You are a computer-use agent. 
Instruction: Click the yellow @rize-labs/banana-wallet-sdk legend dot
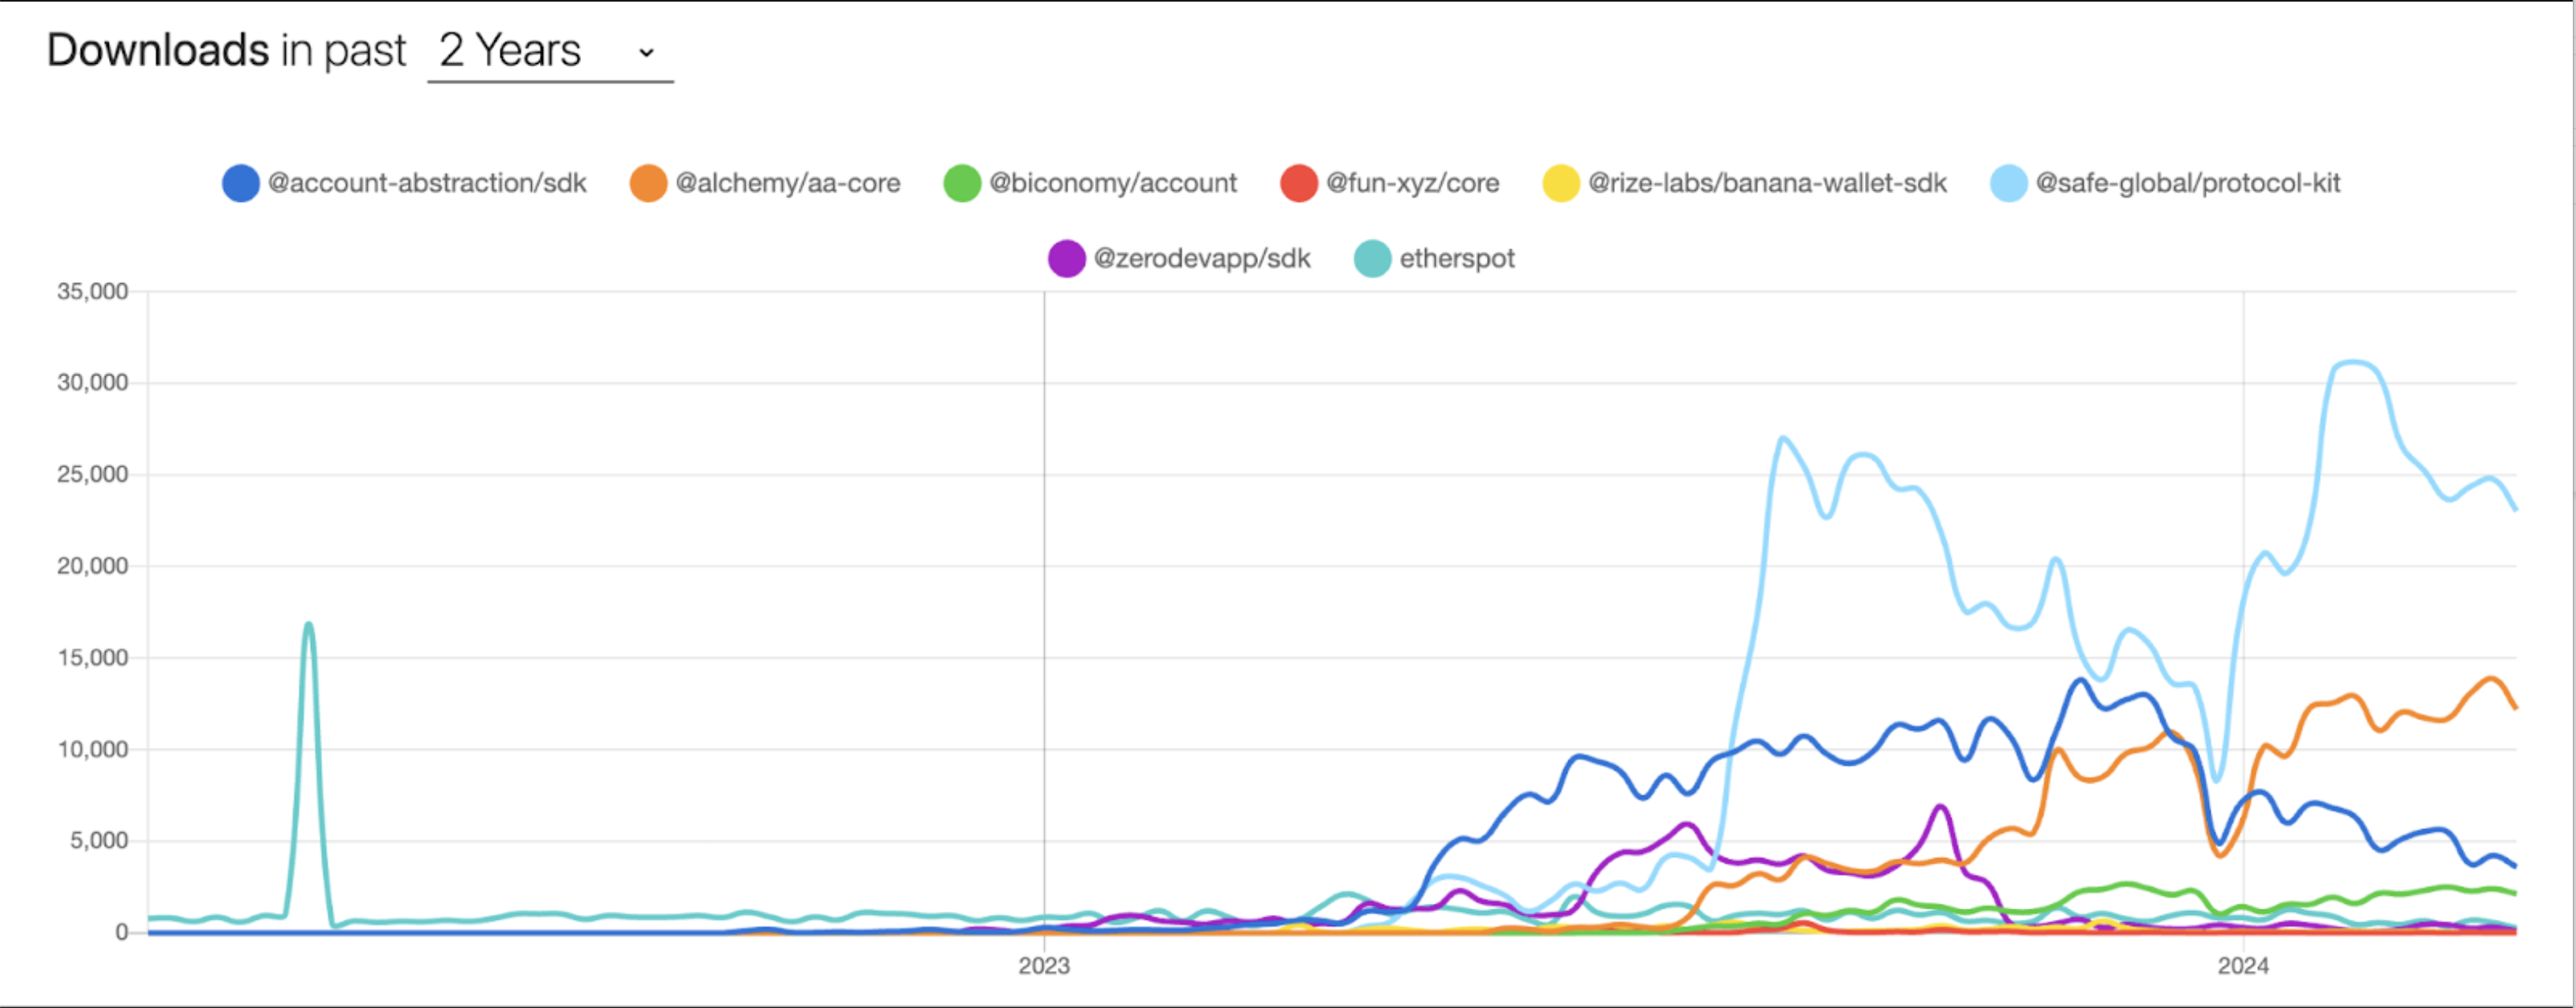click(1561, 184)
